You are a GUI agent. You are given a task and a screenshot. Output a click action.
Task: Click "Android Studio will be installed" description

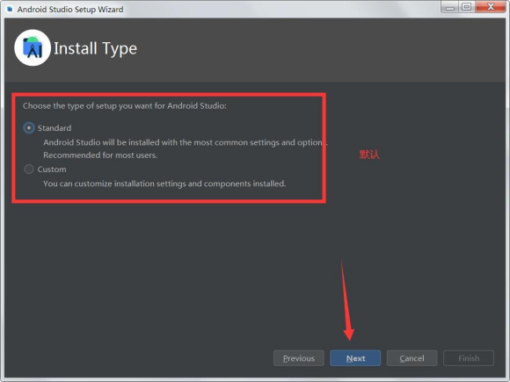[x=185, y=142]
